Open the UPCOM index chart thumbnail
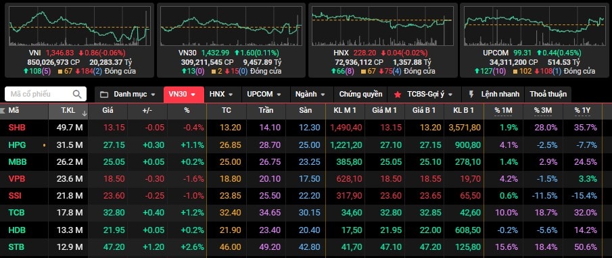Screen dimensions: 612x258 534,40
